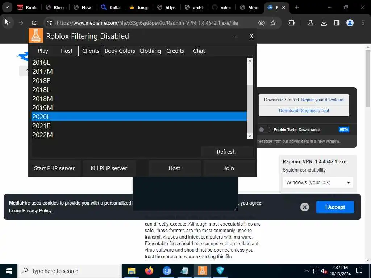371x278 pixels.
Task: Select the 2018M client
Action: (139, 98)
